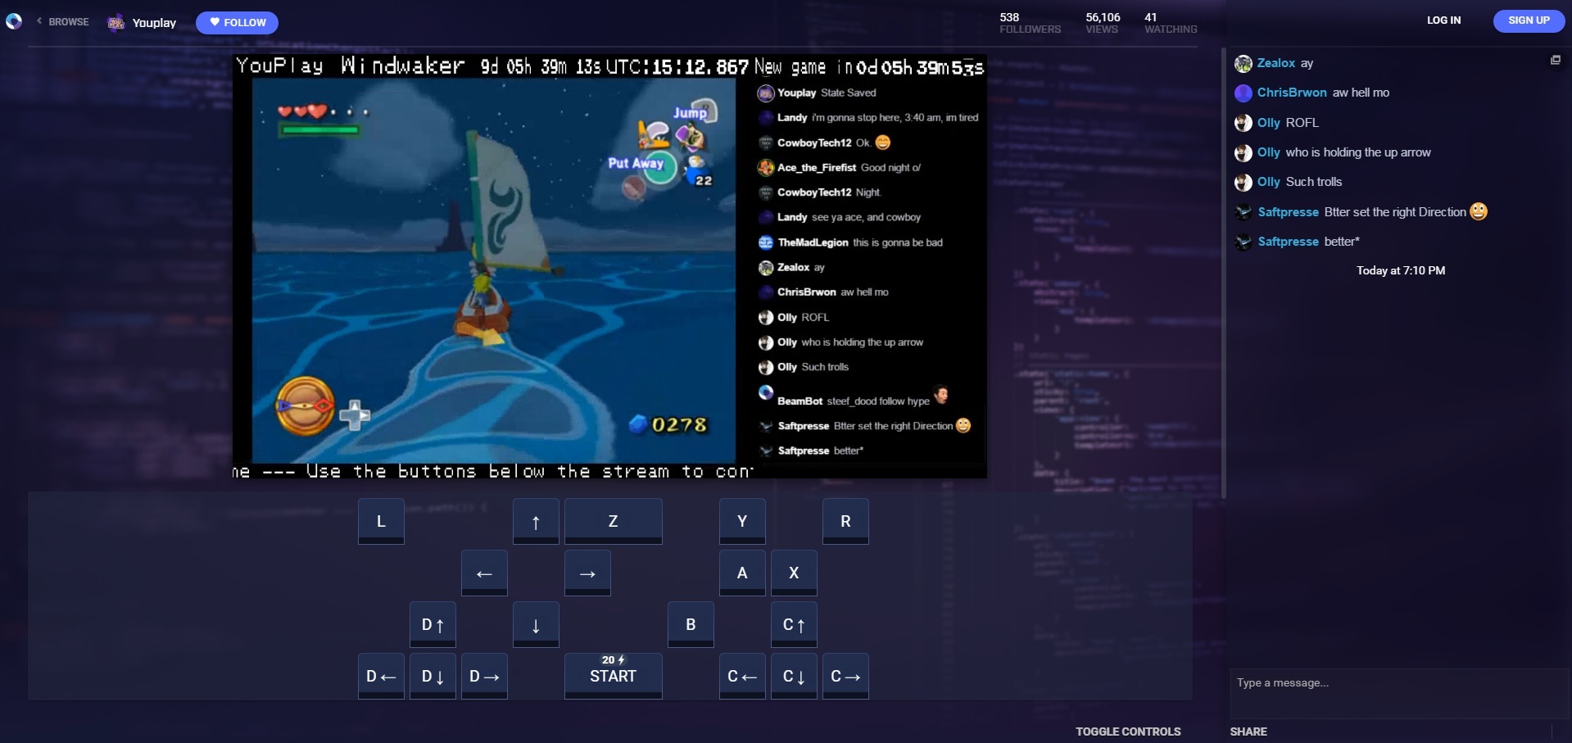Click the left arrow control button
Viewport: 1572px width, 743px height.
[x=484, y=573]
